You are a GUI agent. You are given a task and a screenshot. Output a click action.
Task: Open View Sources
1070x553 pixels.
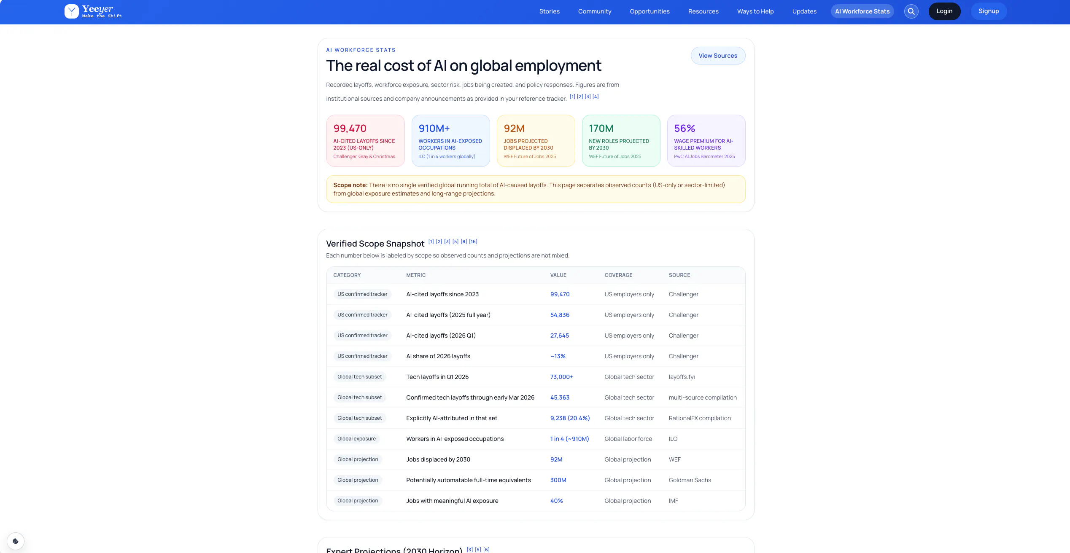tap(718, 56)
